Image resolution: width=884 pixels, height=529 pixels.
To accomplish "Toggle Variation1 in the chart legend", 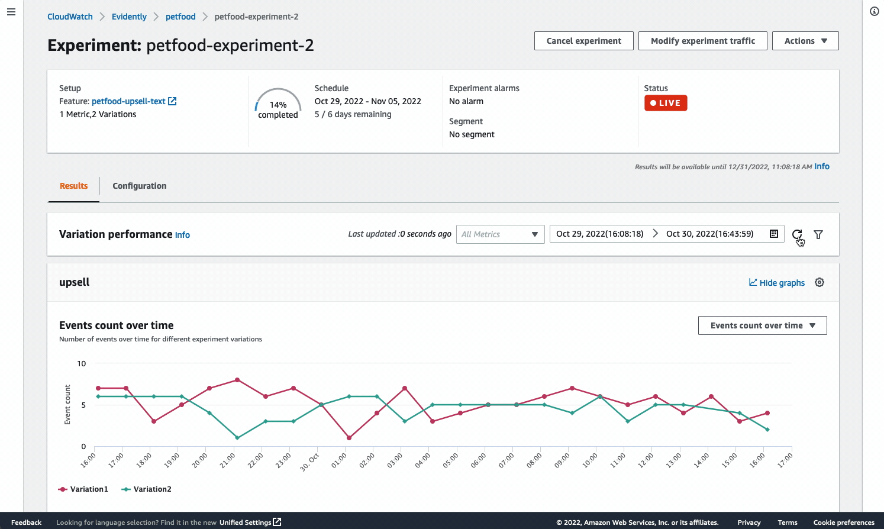I will point(83,489).
